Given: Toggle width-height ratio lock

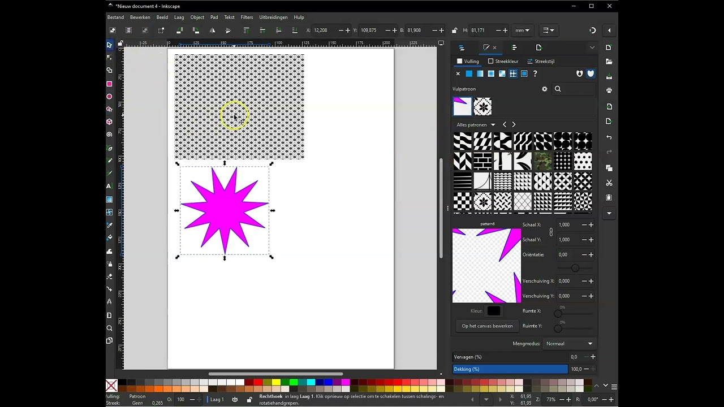Looking at the screenshot, I should [455, 31].
